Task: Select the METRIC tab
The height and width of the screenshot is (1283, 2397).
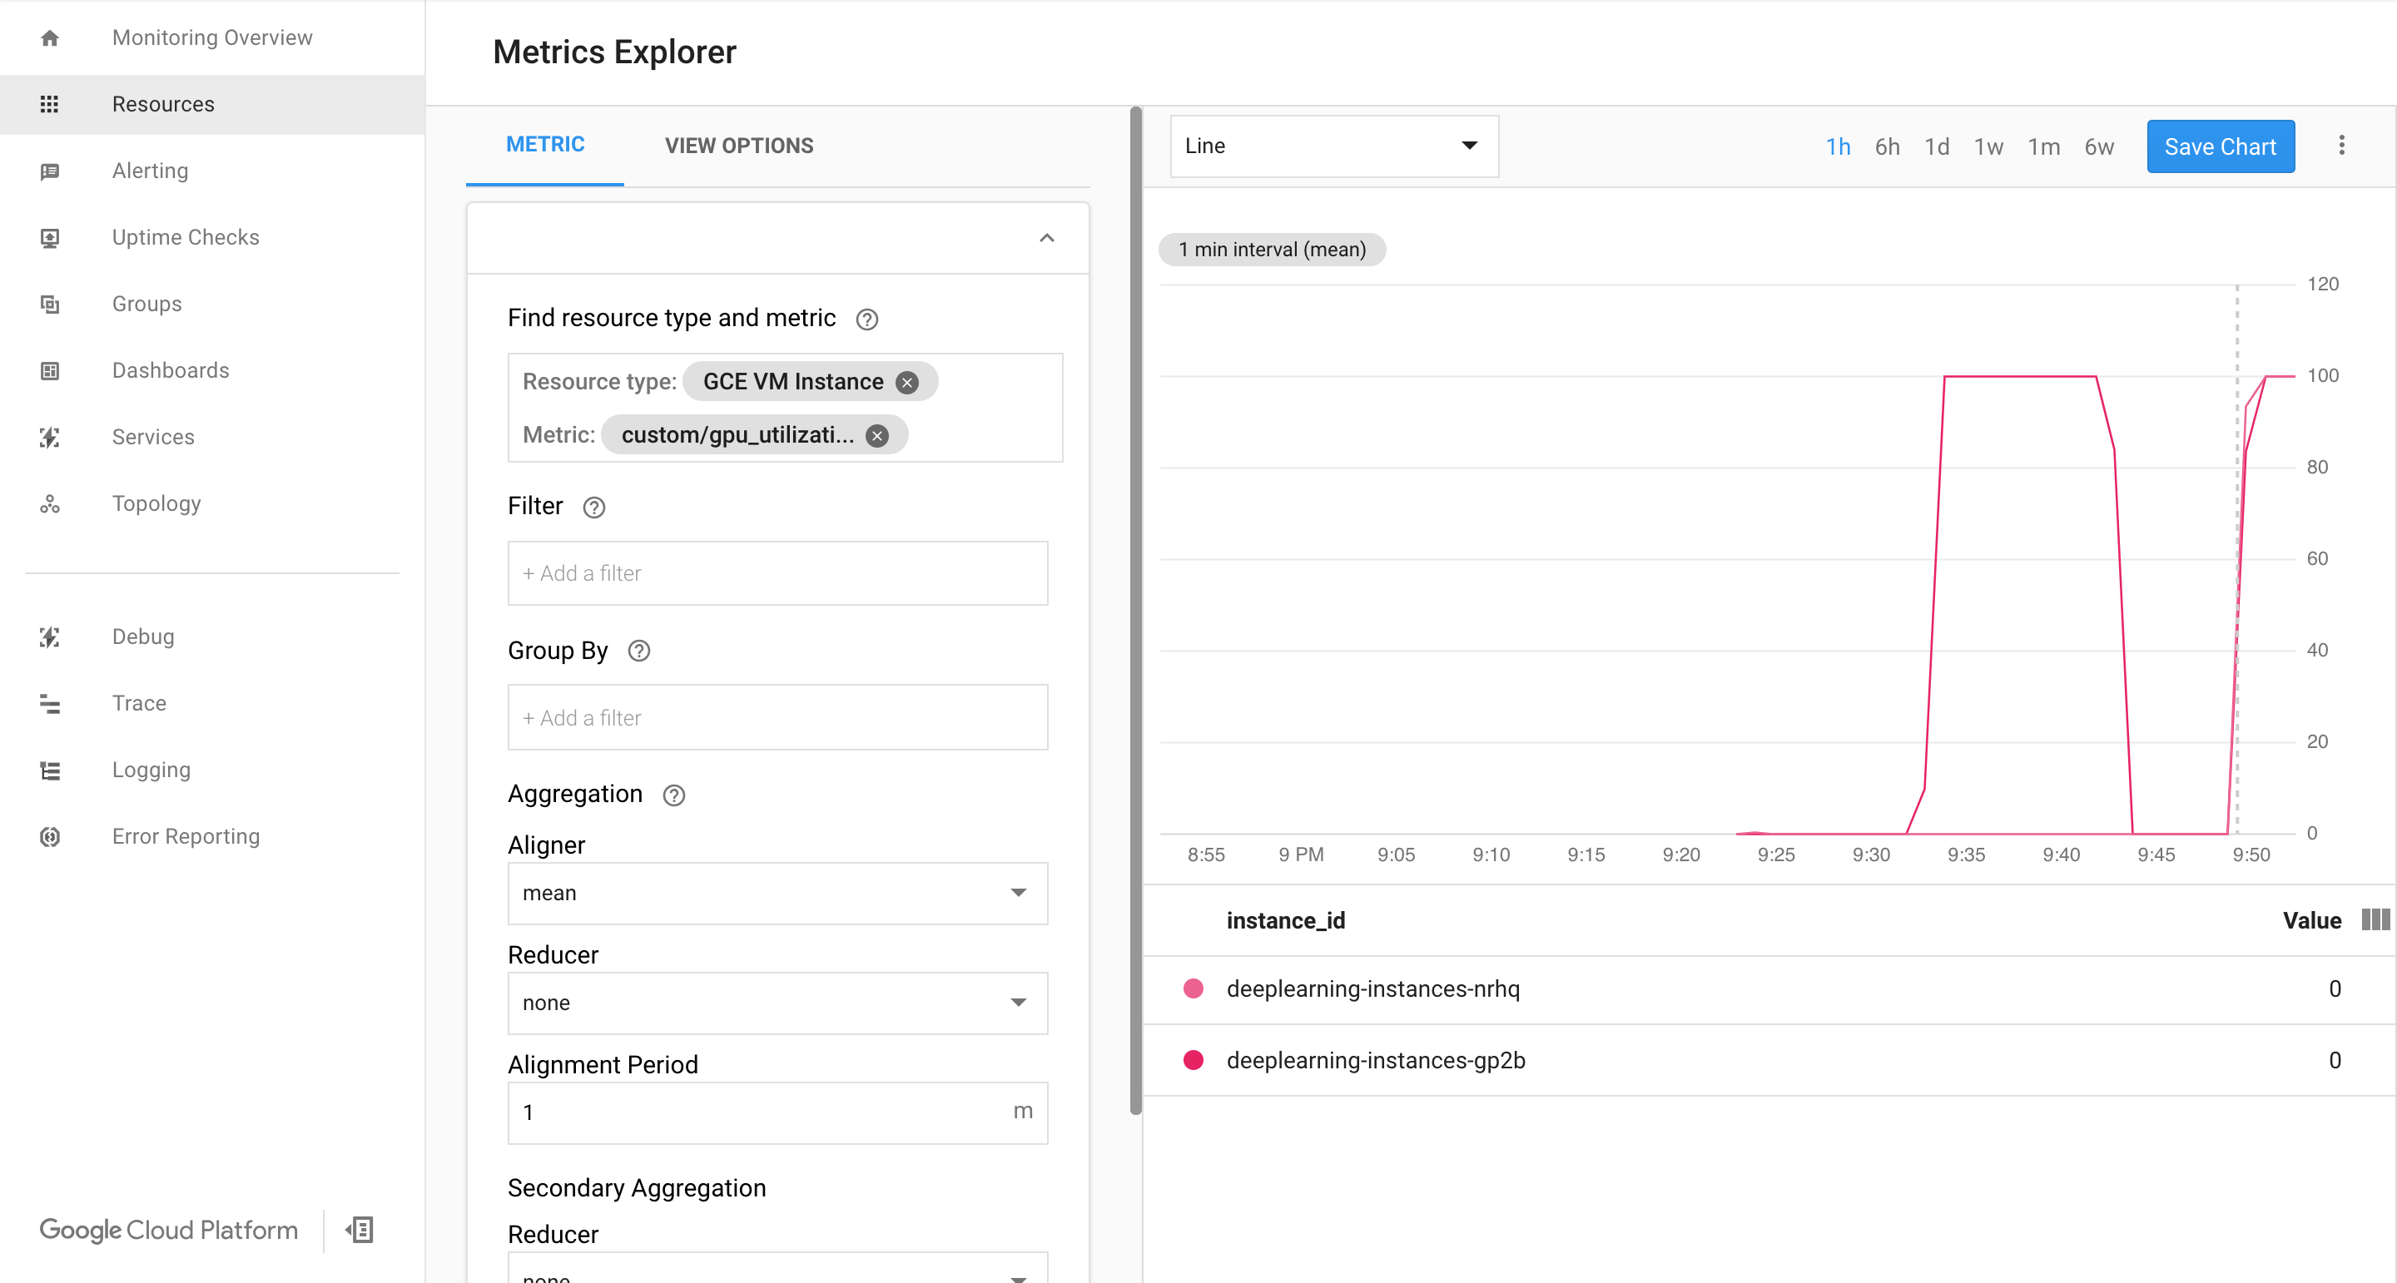Action: (543, 144)
